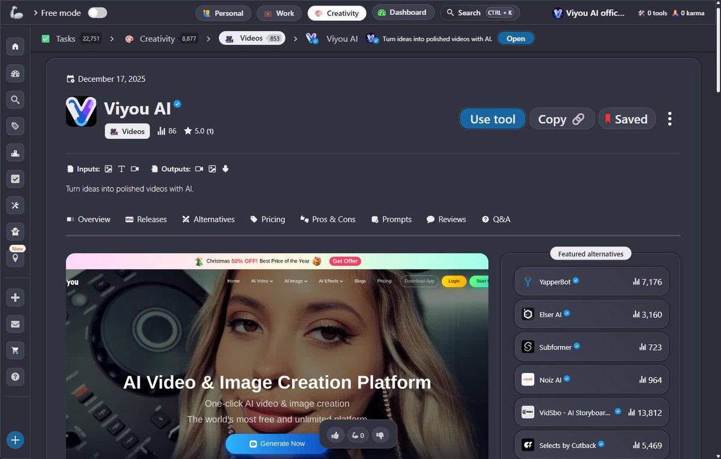
Task: Open the tag icon in sidebar
Action: click(x=15, y=126)
